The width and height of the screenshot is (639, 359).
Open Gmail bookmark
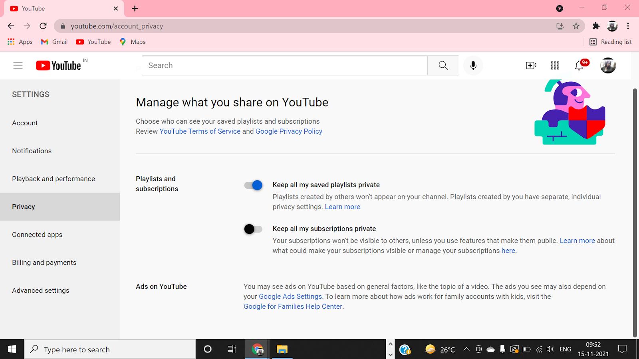(54, 41)
